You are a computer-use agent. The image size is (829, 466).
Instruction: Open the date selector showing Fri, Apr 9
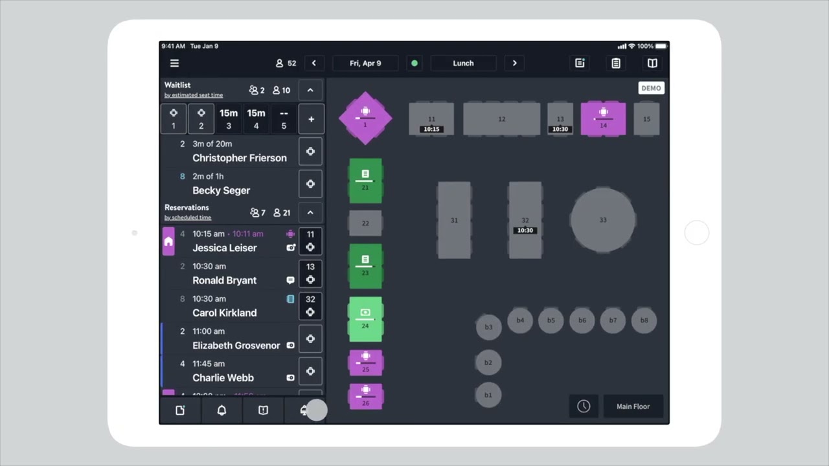click(365, 63)
